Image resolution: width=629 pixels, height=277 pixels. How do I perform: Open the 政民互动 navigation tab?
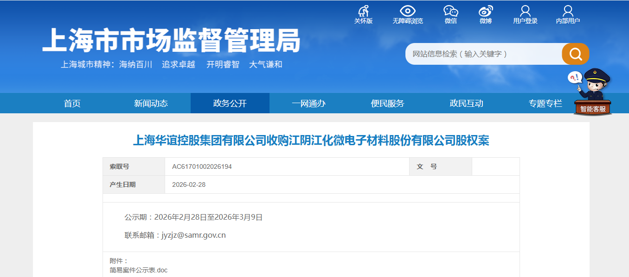(x=467, y=103)
